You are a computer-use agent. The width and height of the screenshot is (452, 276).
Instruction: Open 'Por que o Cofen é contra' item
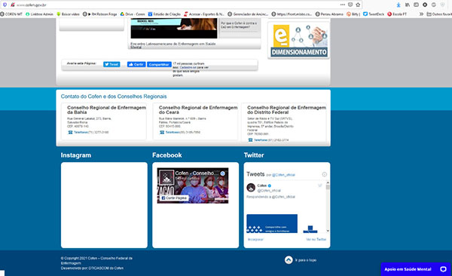point(239,25)
